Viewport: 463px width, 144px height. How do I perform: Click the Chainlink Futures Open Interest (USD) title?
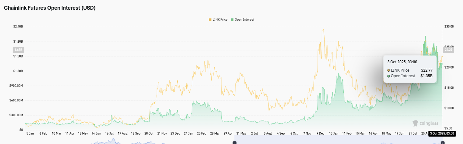pos(50,8)
